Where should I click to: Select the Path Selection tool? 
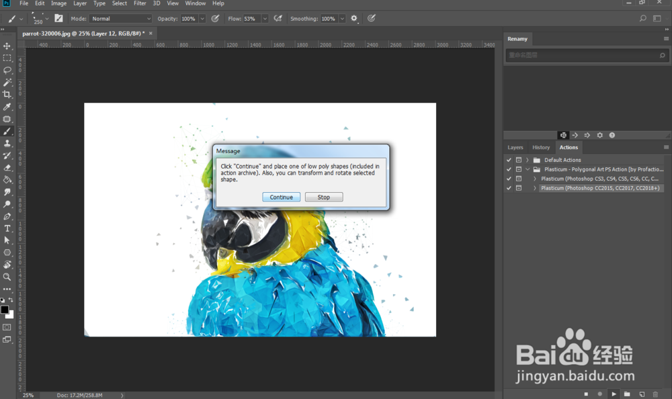7,240
